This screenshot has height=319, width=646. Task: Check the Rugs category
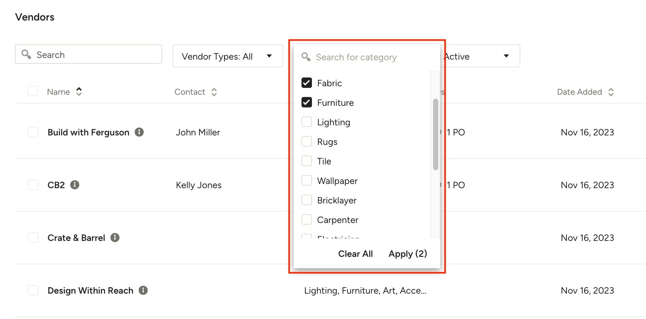tap(306, 141)
